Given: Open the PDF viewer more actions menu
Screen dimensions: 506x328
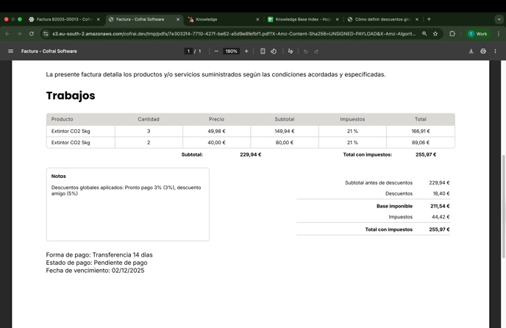Looking at the screenshot, I should point(496,51).
